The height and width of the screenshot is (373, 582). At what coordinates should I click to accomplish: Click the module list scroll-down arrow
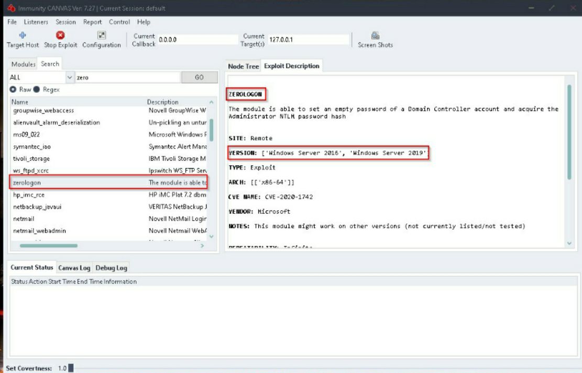pyautogui.click(x=212, y=236)
